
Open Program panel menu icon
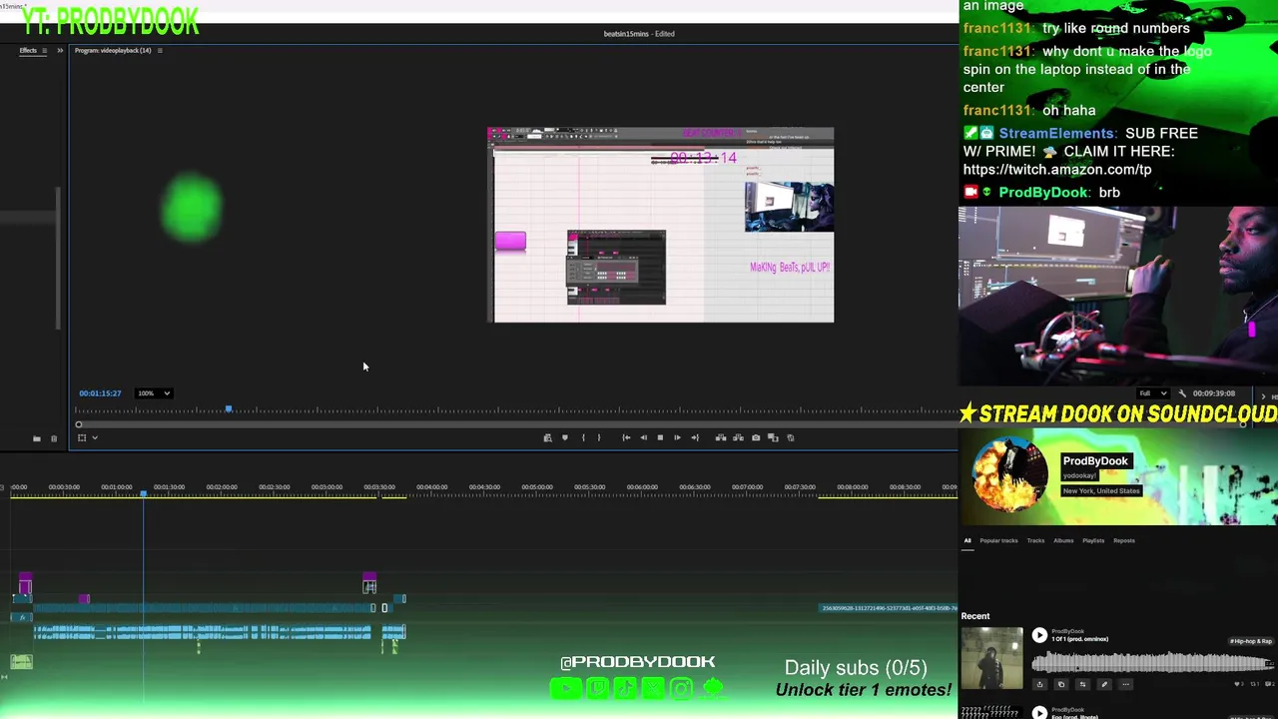[x=160, y=50]
